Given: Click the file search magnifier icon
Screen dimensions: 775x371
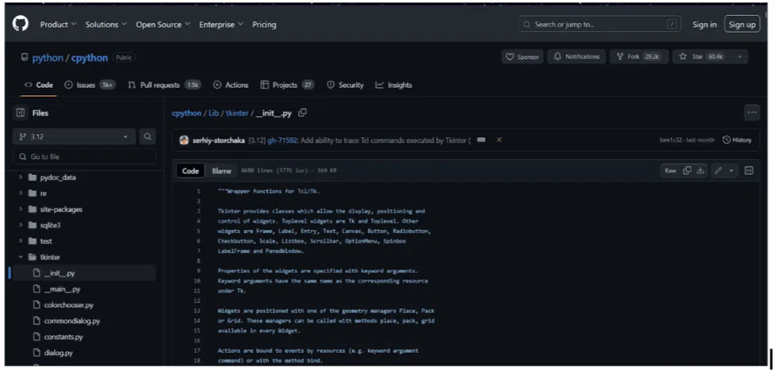Looking at the screenshot, I should tap(148, 137).
